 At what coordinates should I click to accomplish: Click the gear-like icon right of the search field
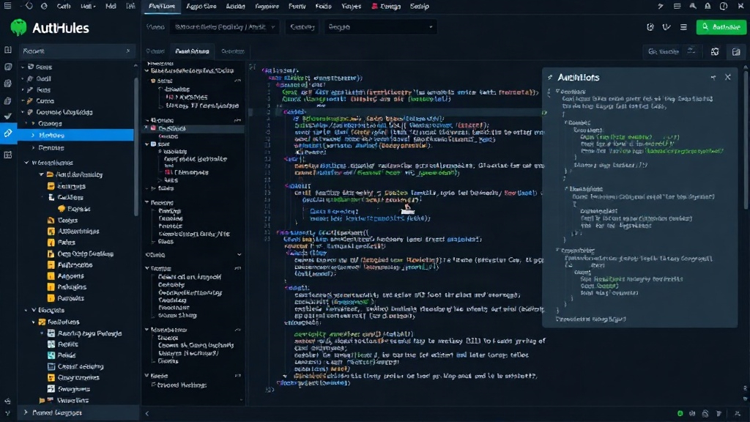pos(715,52)
